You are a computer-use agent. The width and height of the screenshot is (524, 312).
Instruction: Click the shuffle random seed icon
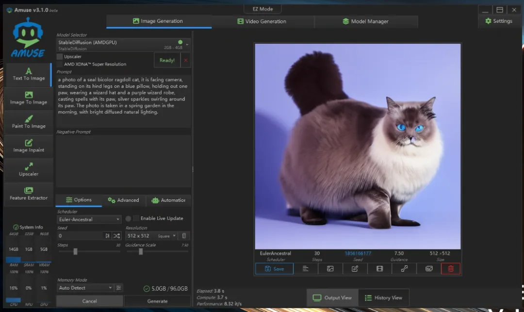click(117, 236)
